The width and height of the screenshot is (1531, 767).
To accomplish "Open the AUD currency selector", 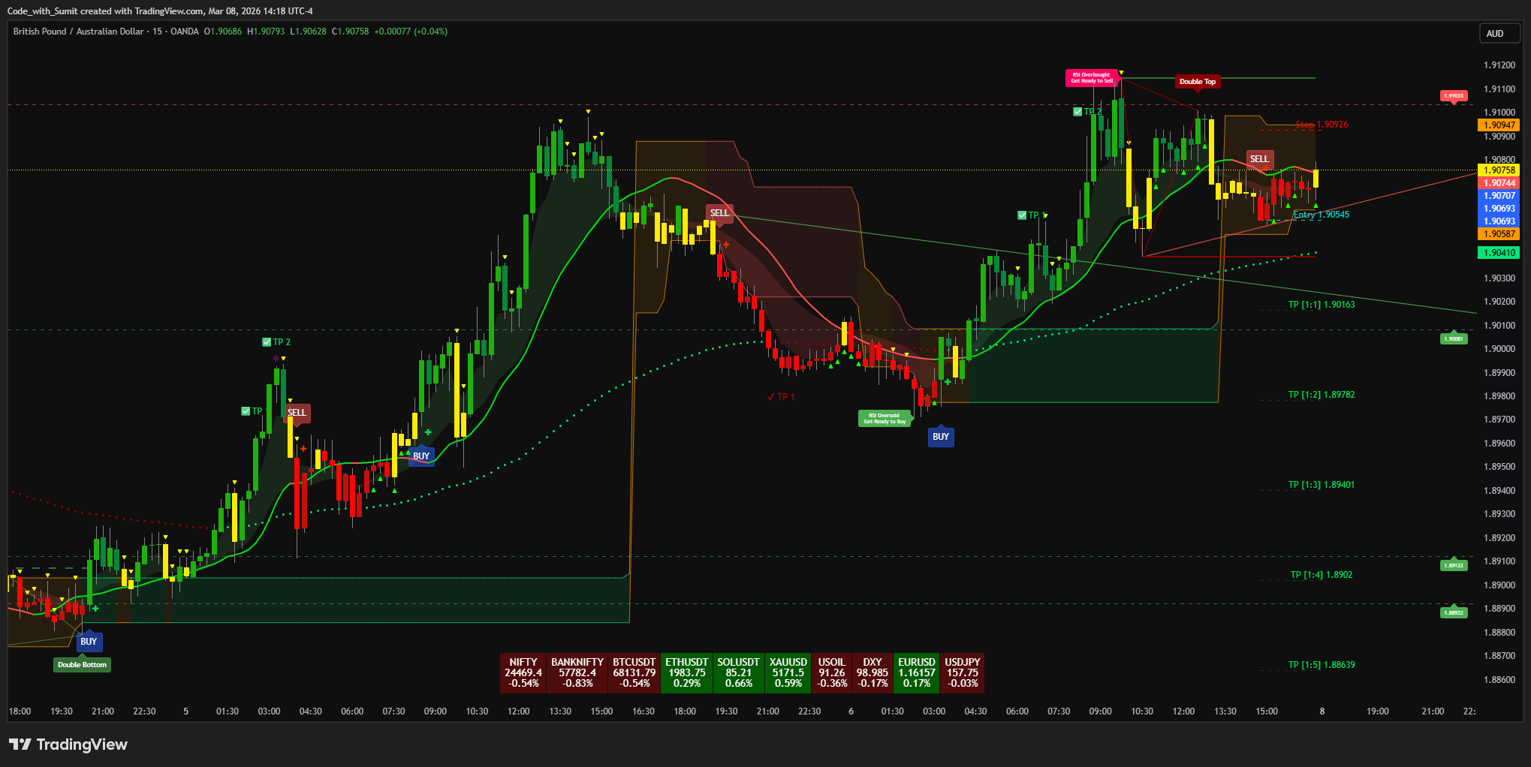I will (1495, 34).
